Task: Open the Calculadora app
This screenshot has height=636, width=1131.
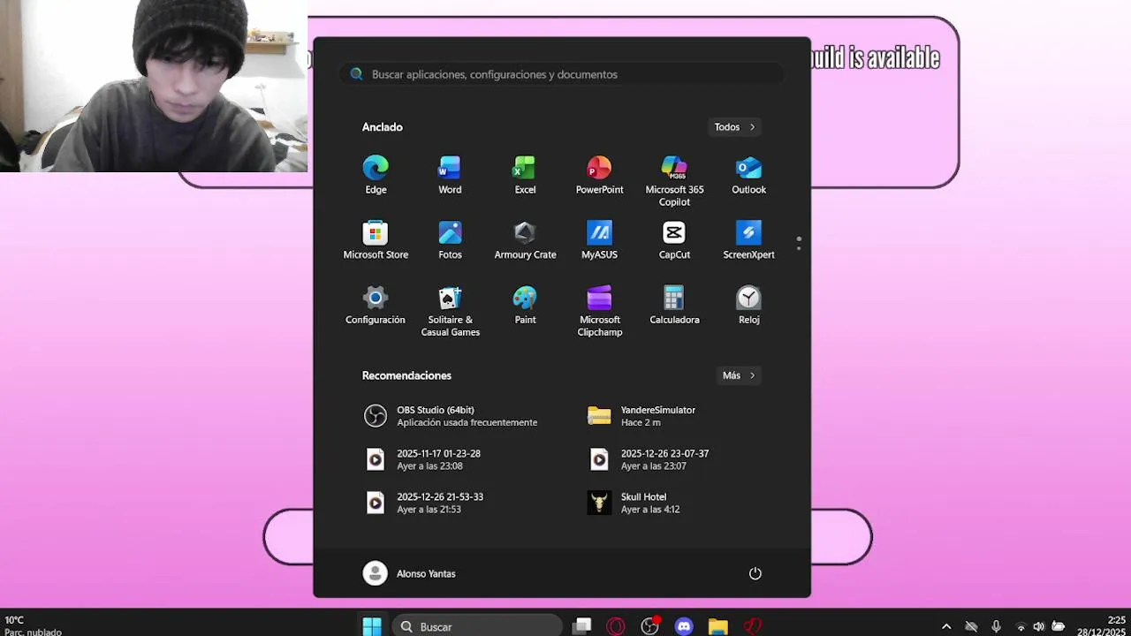Action: [674, 306]
